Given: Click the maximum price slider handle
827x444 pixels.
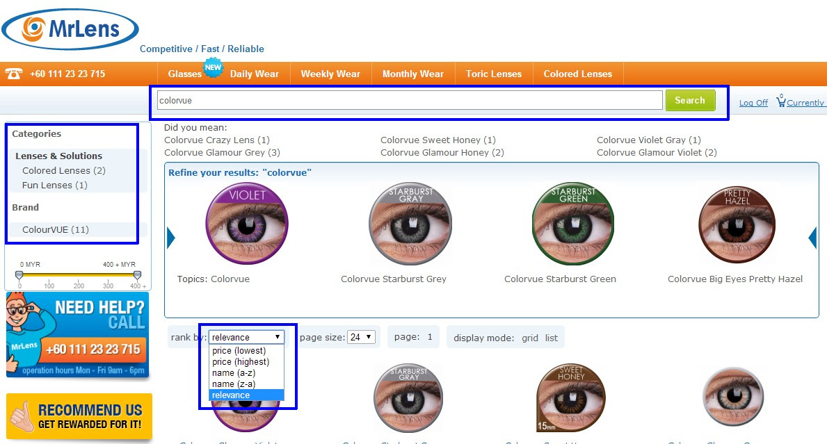Looking at the screenshot, I should (137, 274).
